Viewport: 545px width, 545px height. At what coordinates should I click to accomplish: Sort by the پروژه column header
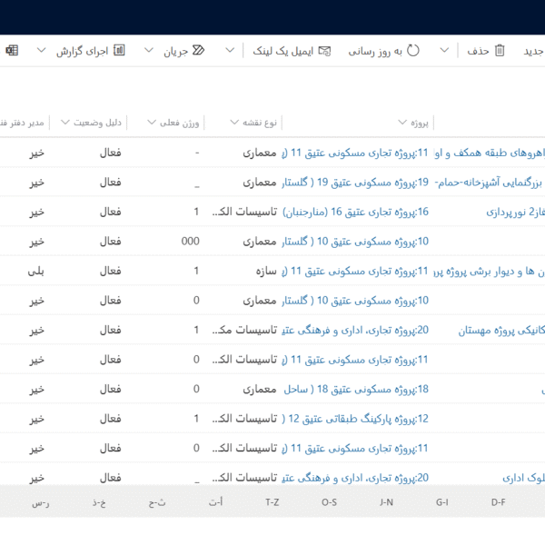420,123
